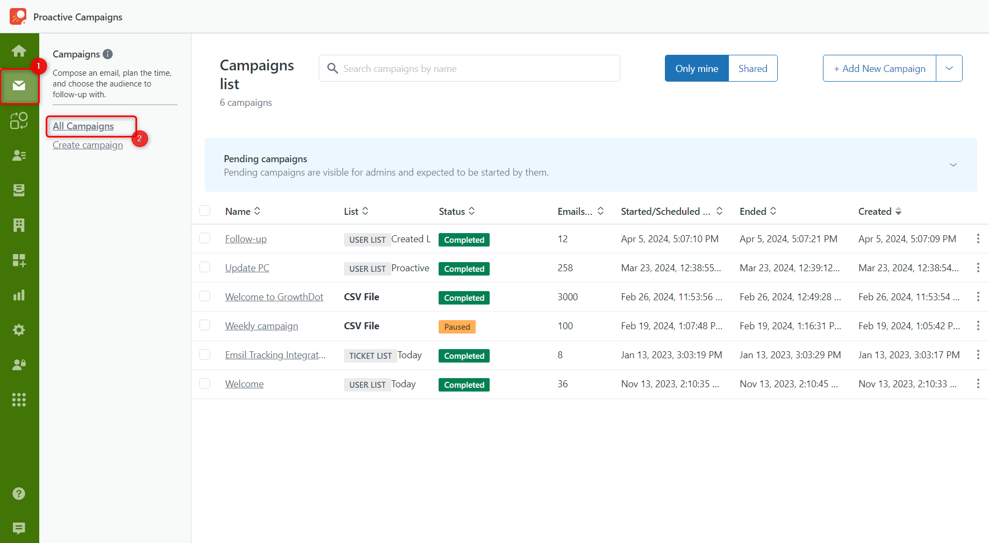Screen dimensions: 989x543
Task: Click the 258 emails count
Action: click(565, 268)
